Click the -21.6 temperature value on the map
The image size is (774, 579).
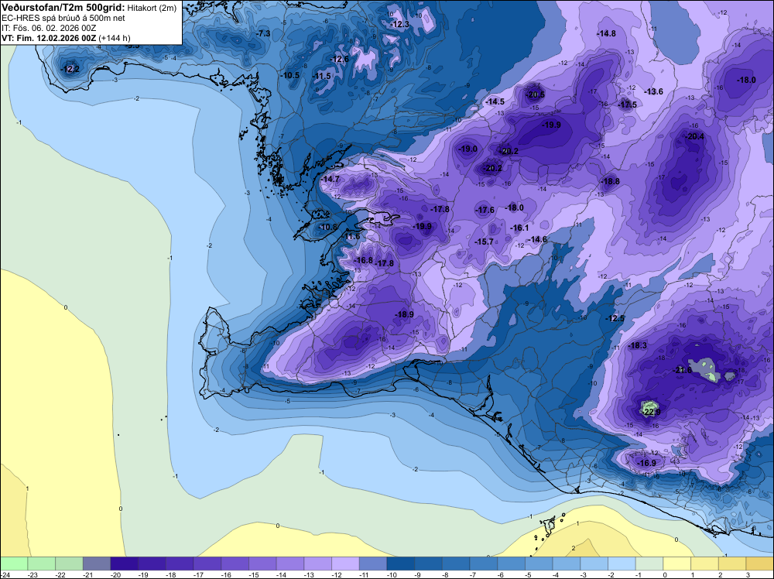pos(683,370)
